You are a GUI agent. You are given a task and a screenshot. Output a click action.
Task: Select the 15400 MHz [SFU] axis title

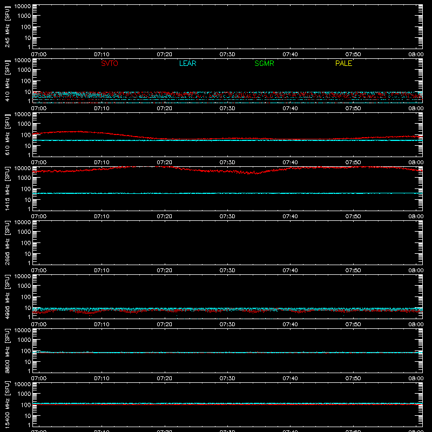coord(7,405)
